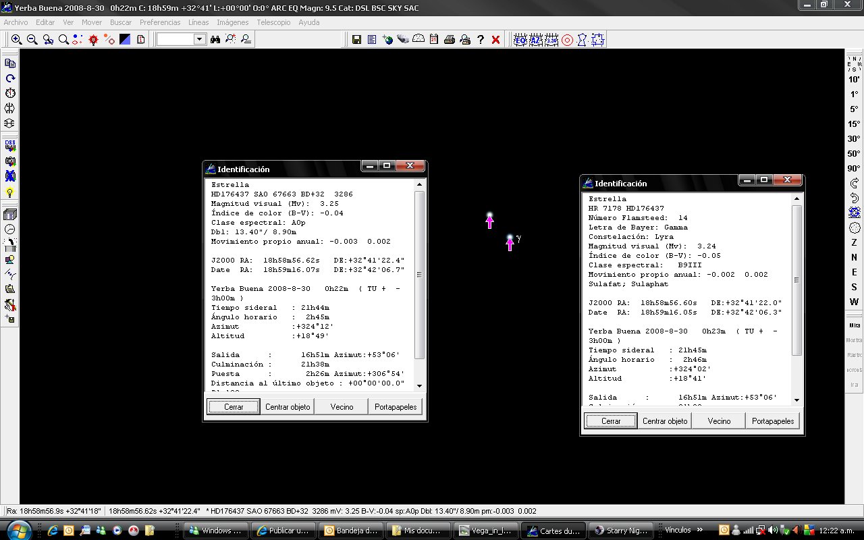Click the star labeled γ on the chart
The width and height of the screenshot is (864, 540).
510,238
